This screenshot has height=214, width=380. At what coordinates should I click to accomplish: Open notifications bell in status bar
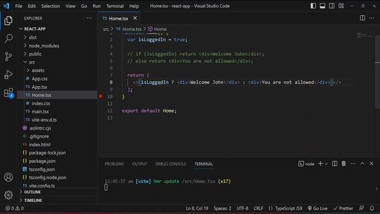tap(372, 209)
